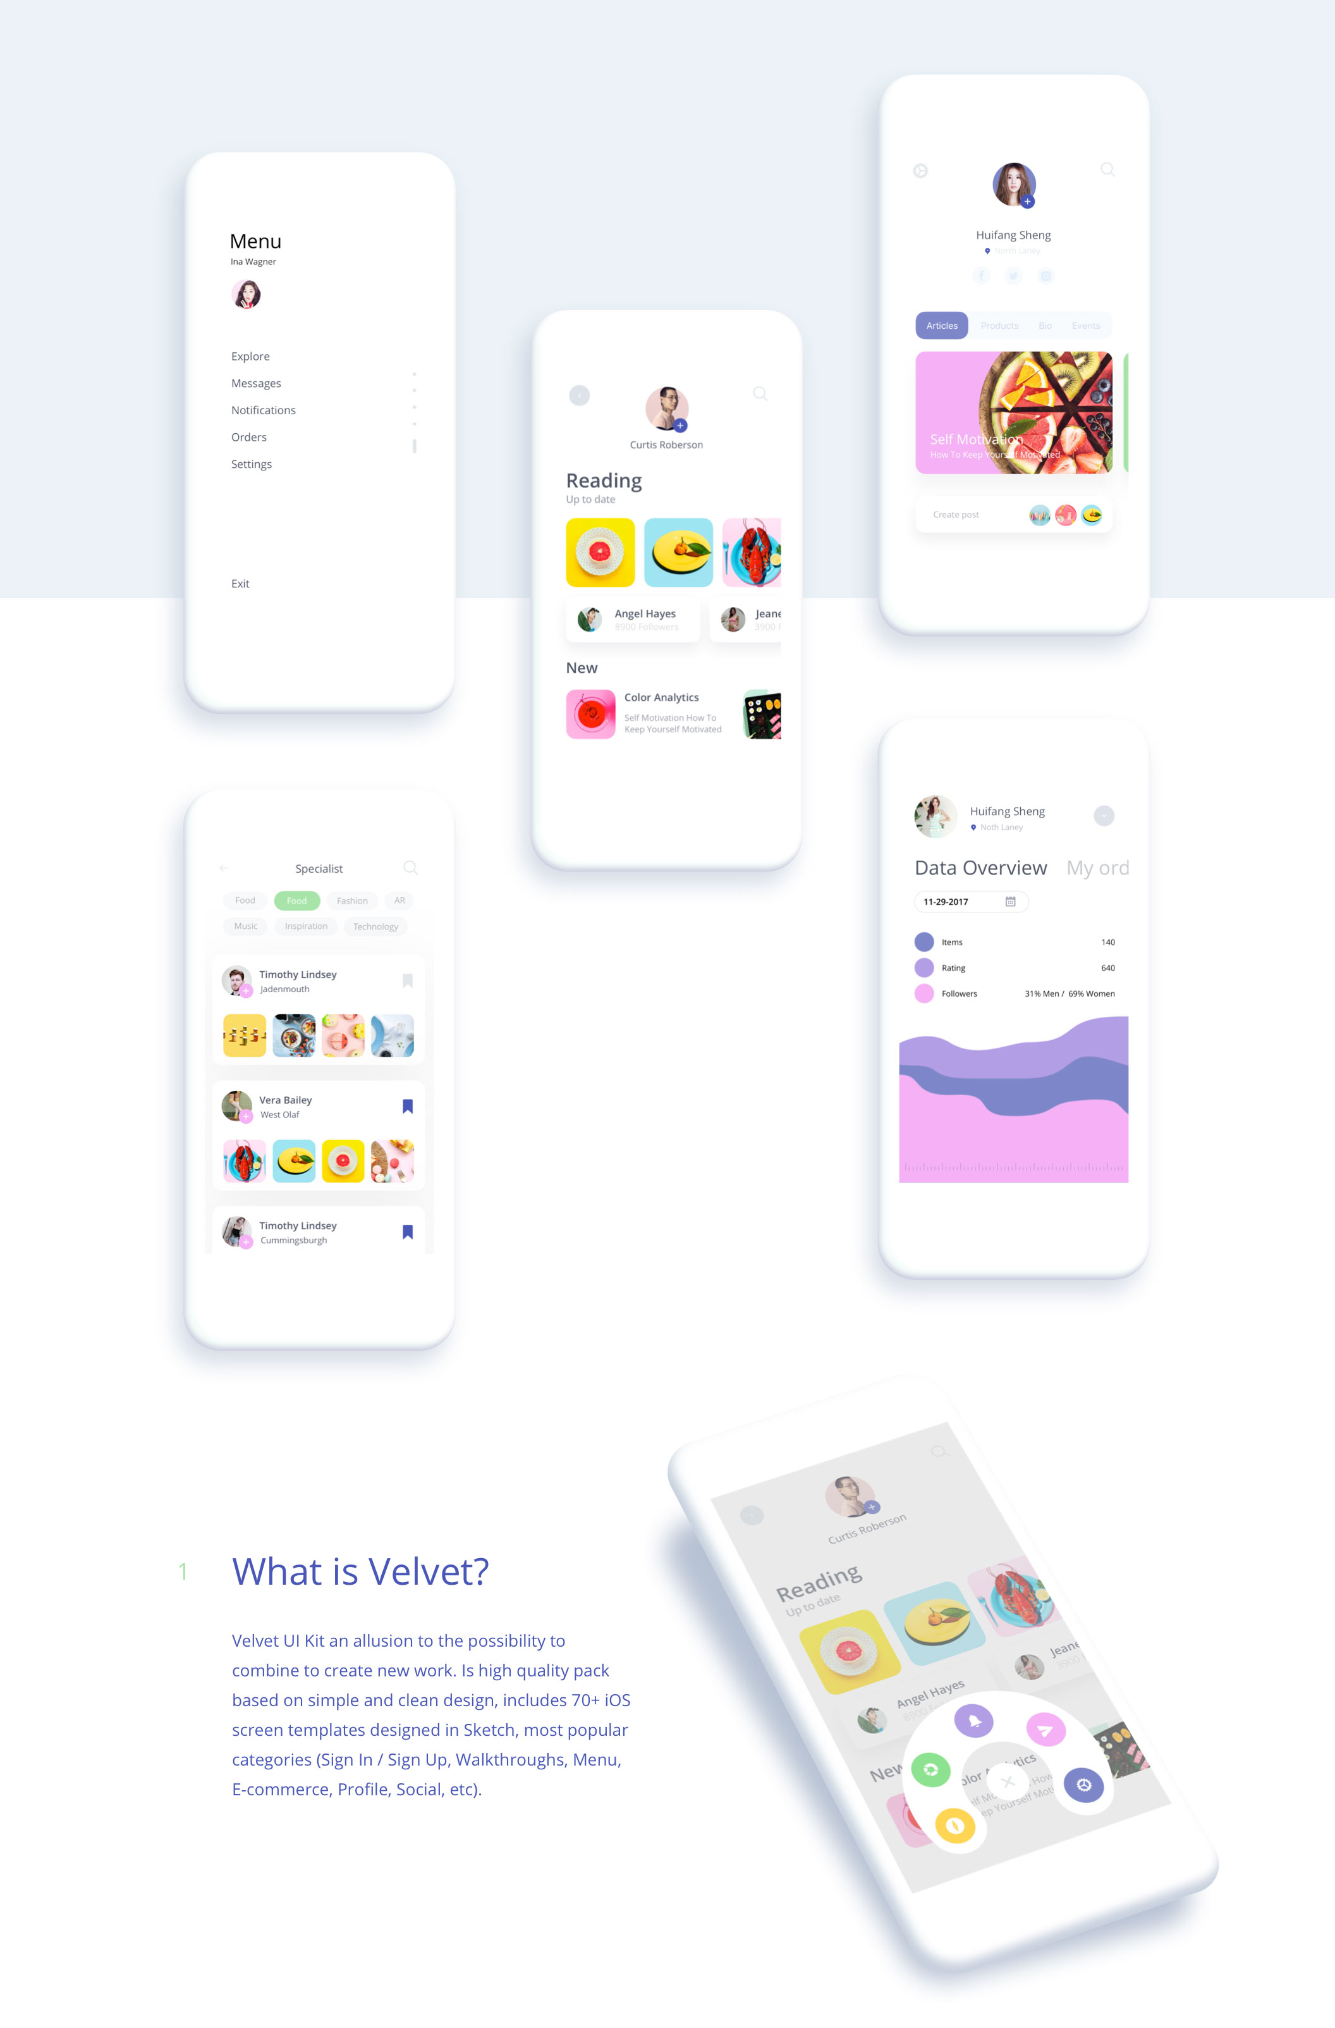Select the Articles tab on Huifang Sheng's profile
This screenshot has height=2028, width=1335.
click(942, 325)
